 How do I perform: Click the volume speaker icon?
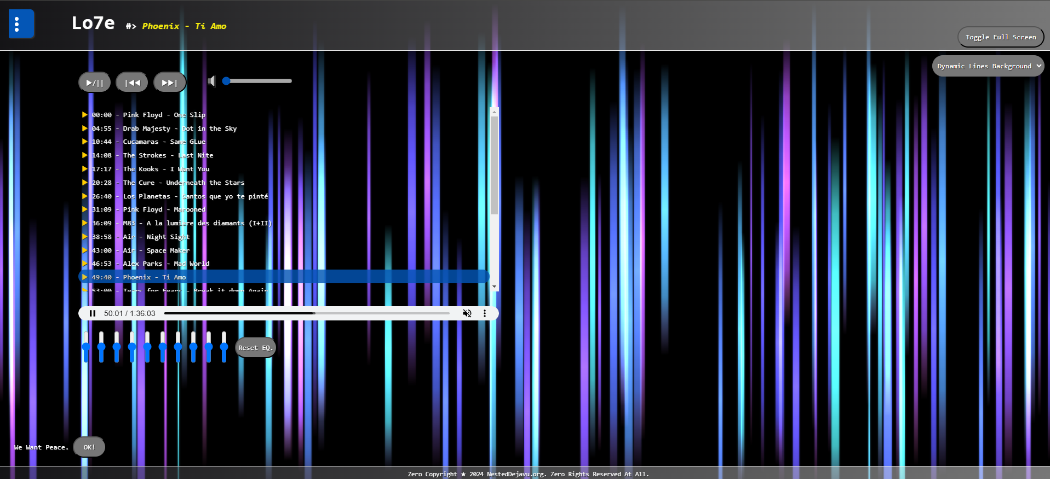coord(211,81)
